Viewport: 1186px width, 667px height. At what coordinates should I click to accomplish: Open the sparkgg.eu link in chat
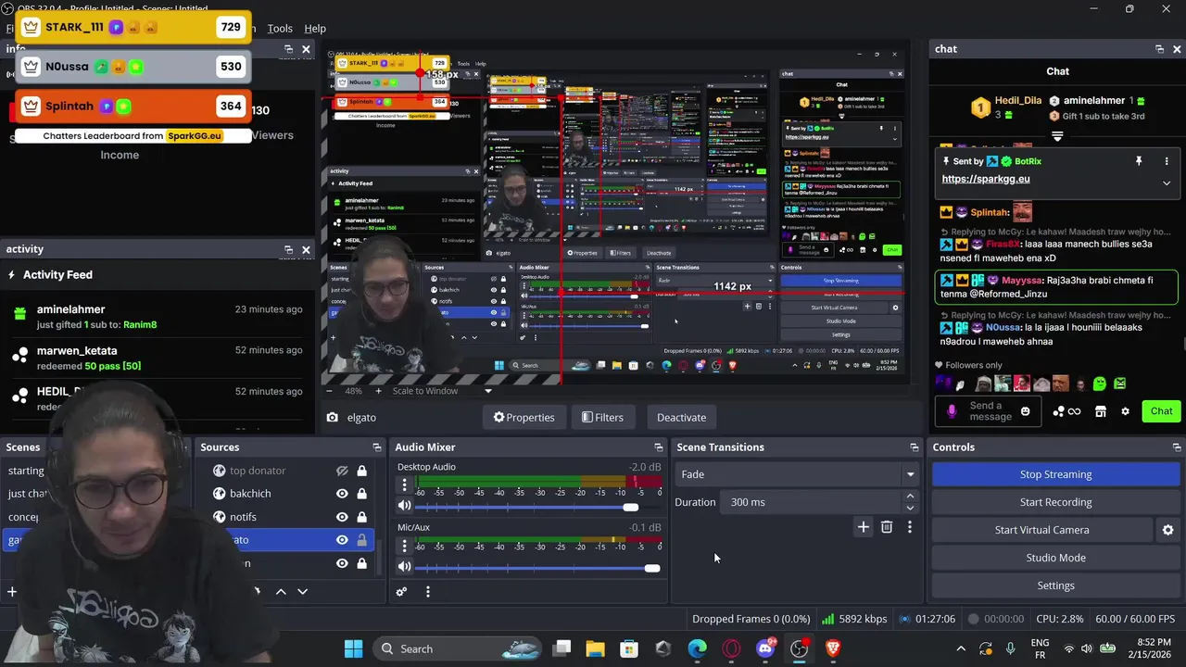click(x=986, y=179)
